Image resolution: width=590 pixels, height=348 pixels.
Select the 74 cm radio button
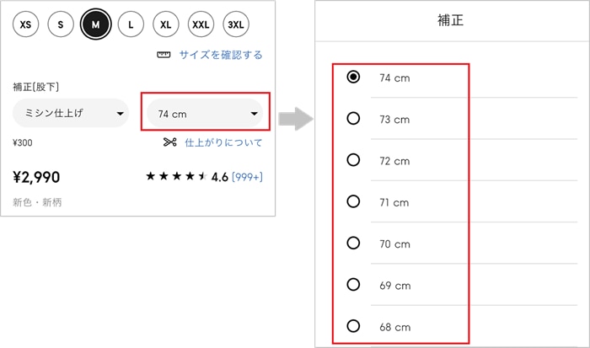[353, 78]
